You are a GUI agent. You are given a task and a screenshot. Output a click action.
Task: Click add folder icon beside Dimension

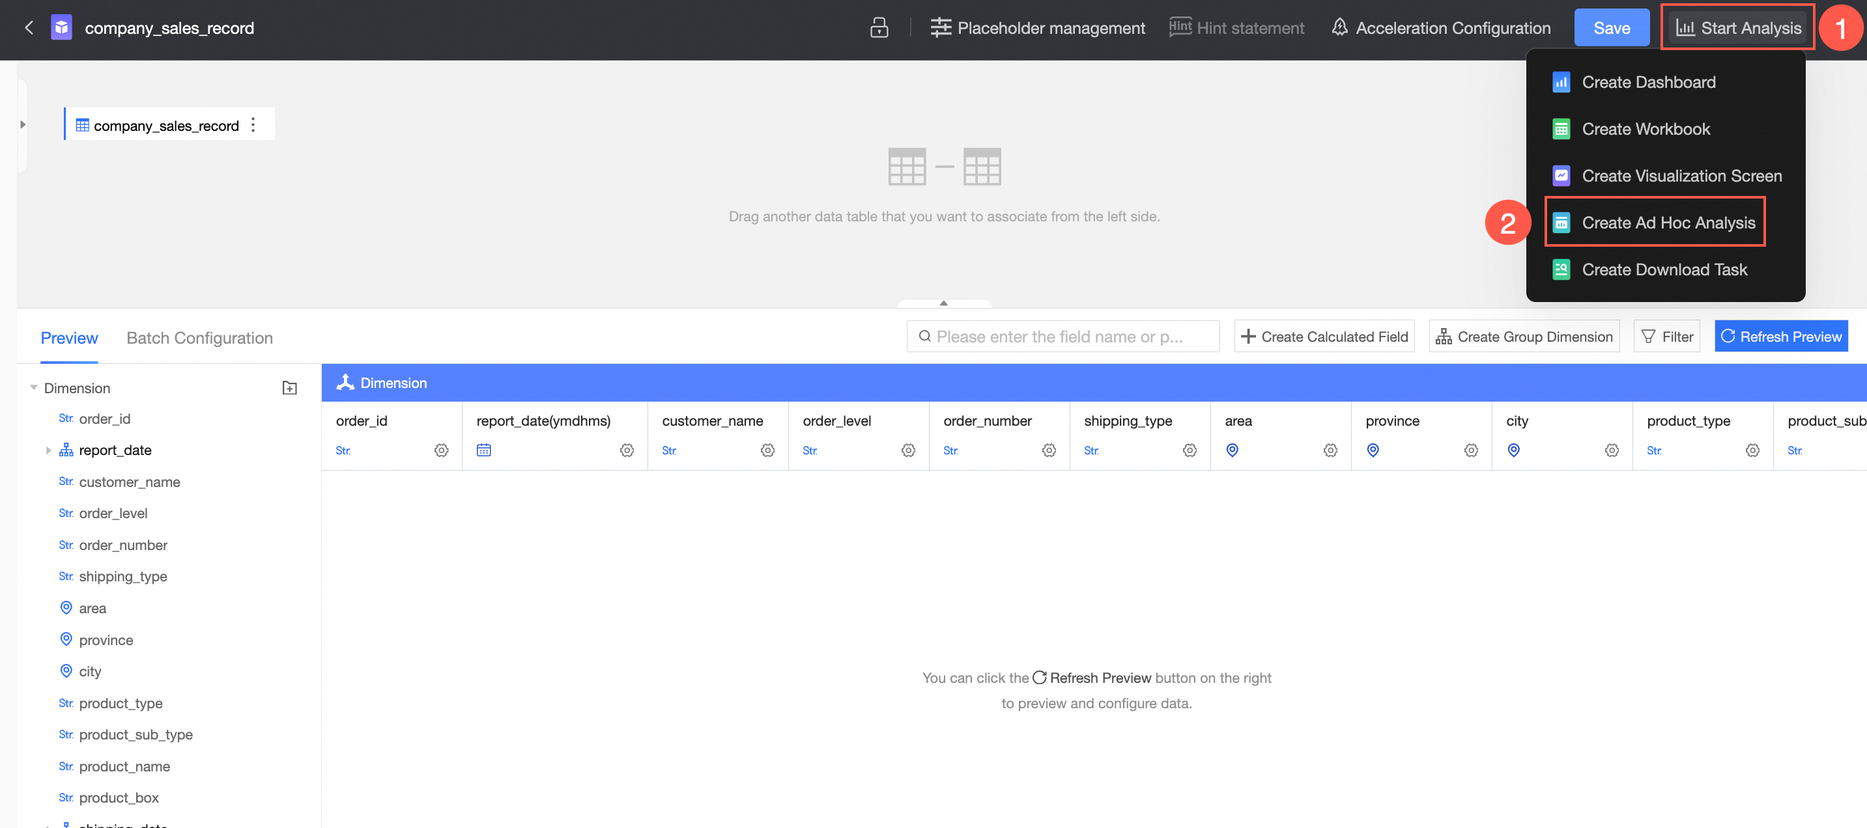pyautogui.click(x=289, y=388)
